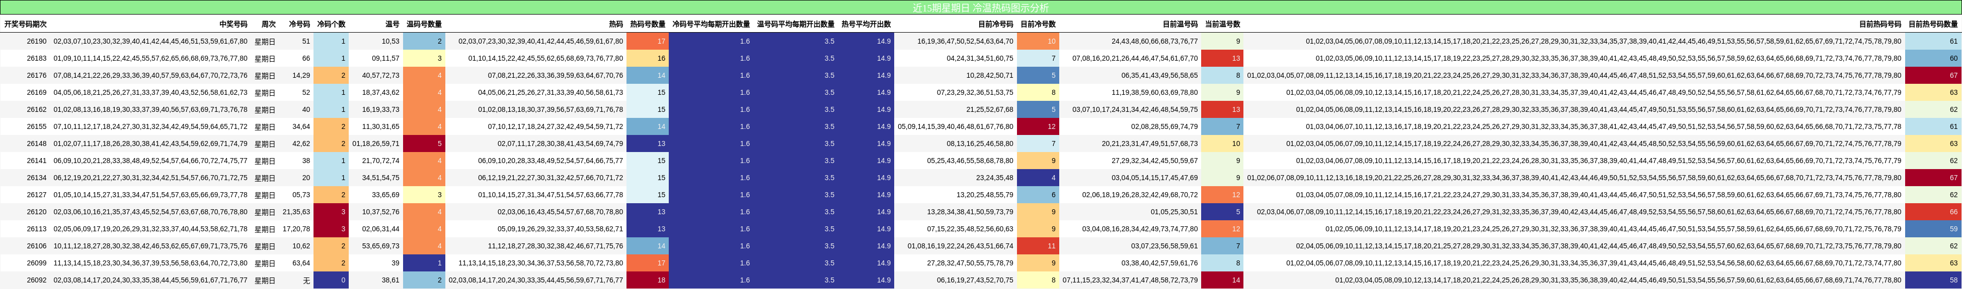Select current cold numbers 23,24,35,48
Image resolution: width=1962 pixels, height=289 pixels.
995,178
